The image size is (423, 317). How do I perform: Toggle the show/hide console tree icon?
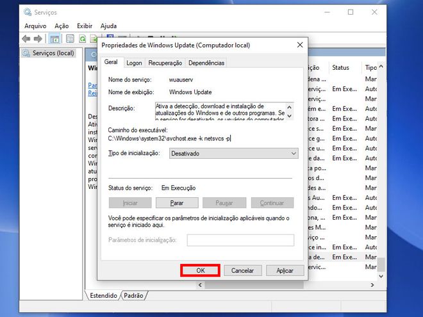pos(54,39)
